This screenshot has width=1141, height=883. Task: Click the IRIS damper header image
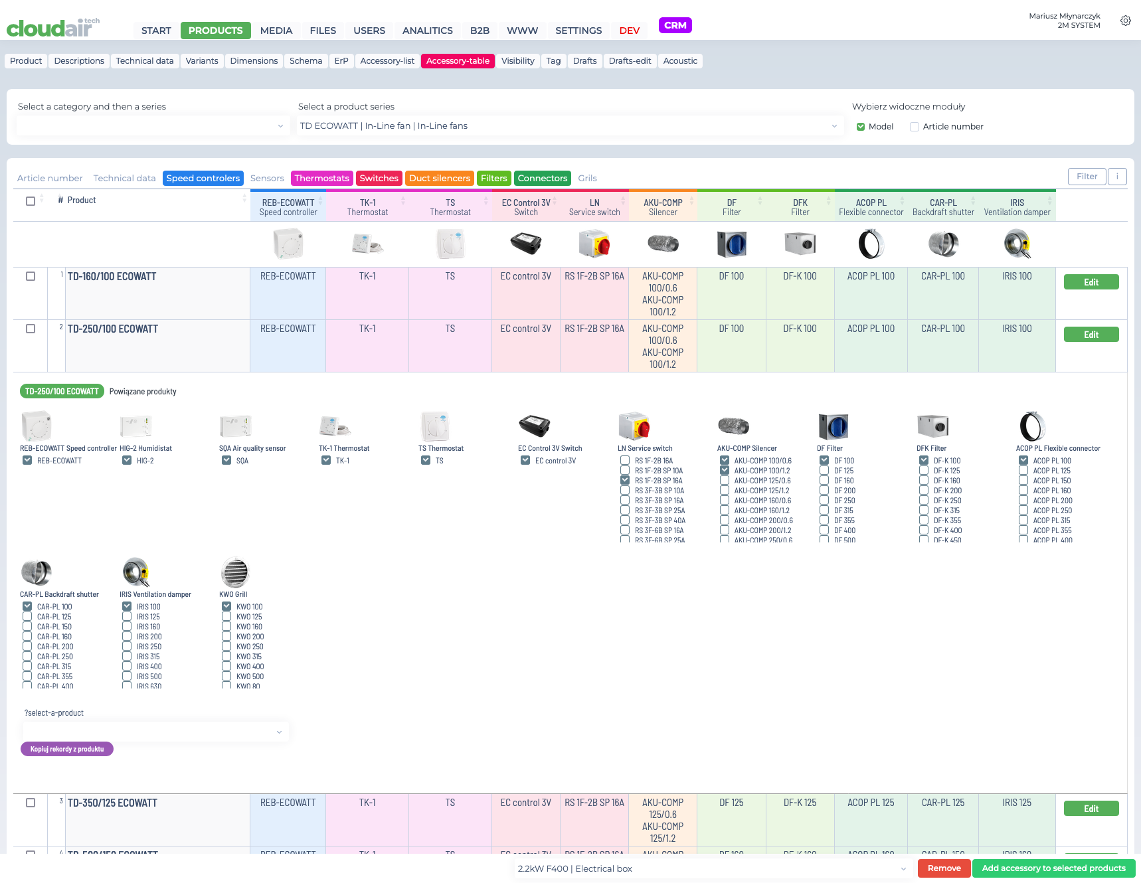pos(1017,244)
